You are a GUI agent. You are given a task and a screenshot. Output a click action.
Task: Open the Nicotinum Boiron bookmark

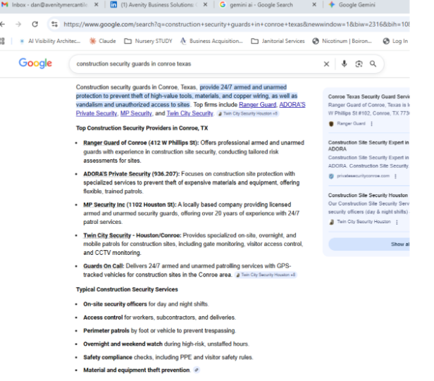tap(342, 42)
